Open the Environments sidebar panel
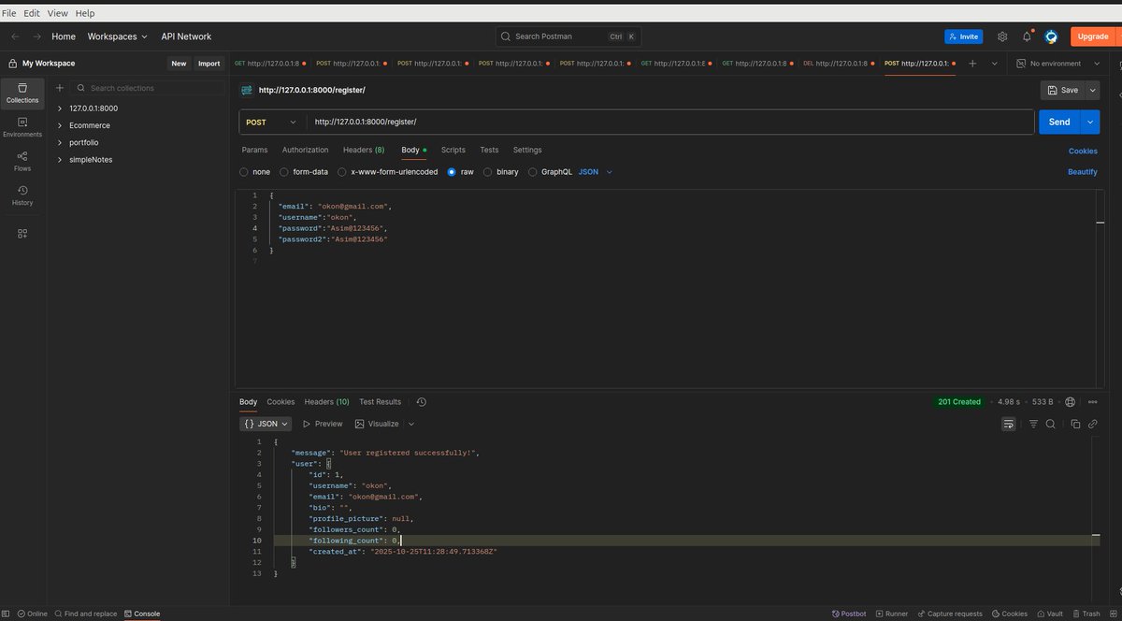 click(22, 126)
